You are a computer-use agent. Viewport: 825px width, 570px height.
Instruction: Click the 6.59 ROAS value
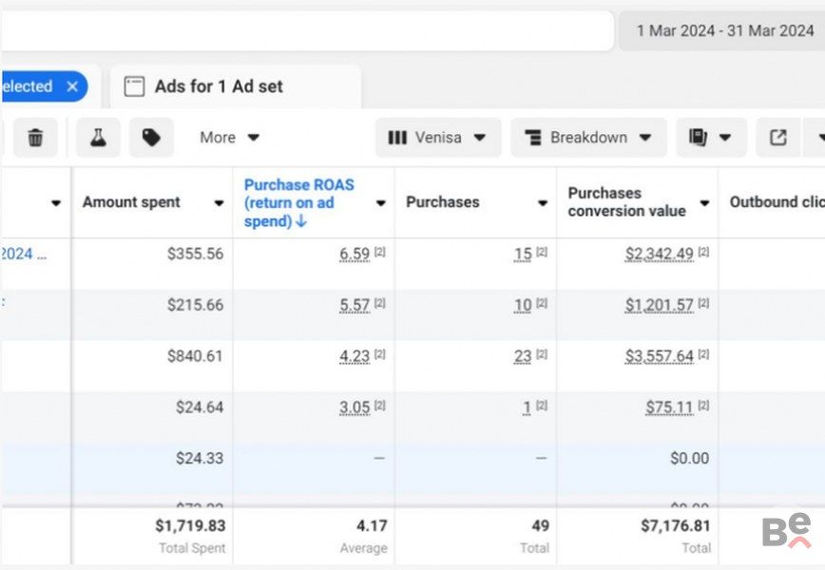pos(354,254)
